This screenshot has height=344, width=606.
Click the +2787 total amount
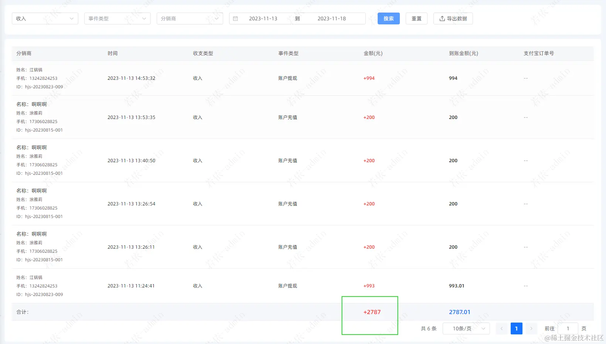pyautogui.click(x=372, y=312)
